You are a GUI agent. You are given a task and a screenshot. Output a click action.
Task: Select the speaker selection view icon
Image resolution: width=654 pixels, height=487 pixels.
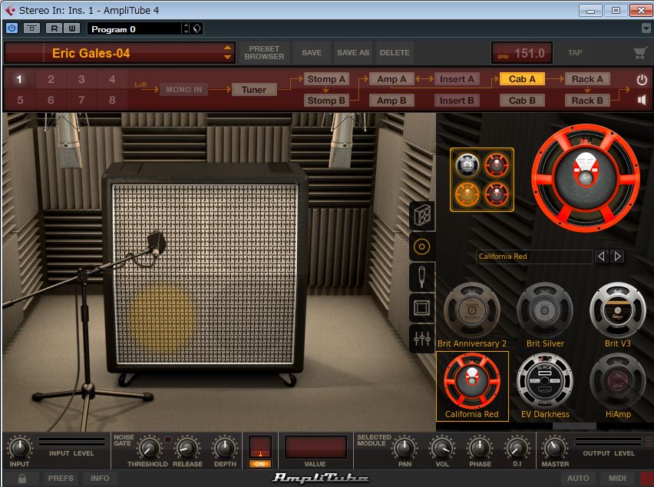[422, 247]
